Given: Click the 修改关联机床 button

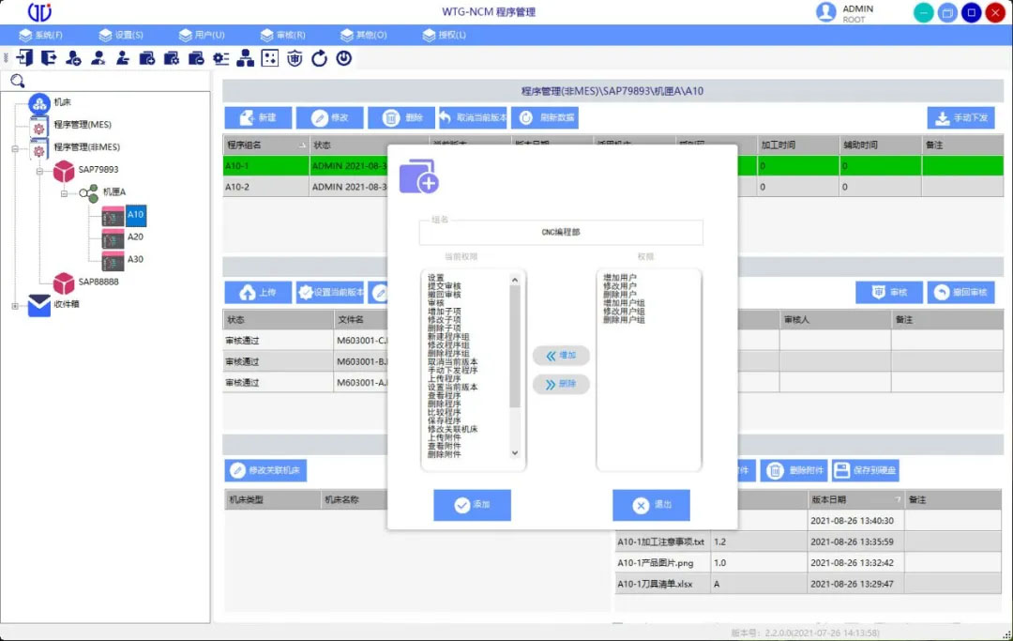Looking at the screenshot, I should [x=265, y=470].
